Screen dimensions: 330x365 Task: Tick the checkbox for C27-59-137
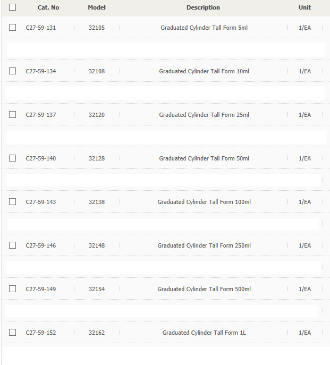pyautogui.click(x=12, y=115)
